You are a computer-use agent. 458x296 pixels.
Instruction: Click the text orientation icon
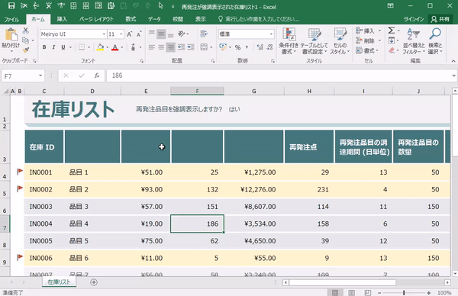tap(182, 34)
